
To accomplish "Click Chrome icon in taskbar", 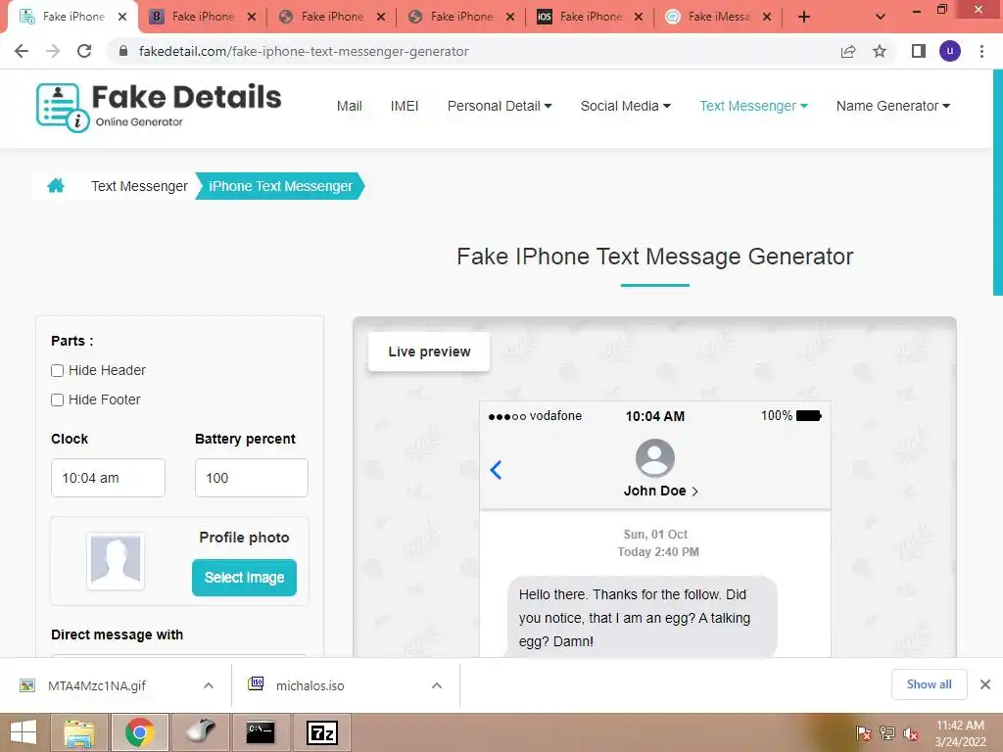I will [x=139, y=732].
